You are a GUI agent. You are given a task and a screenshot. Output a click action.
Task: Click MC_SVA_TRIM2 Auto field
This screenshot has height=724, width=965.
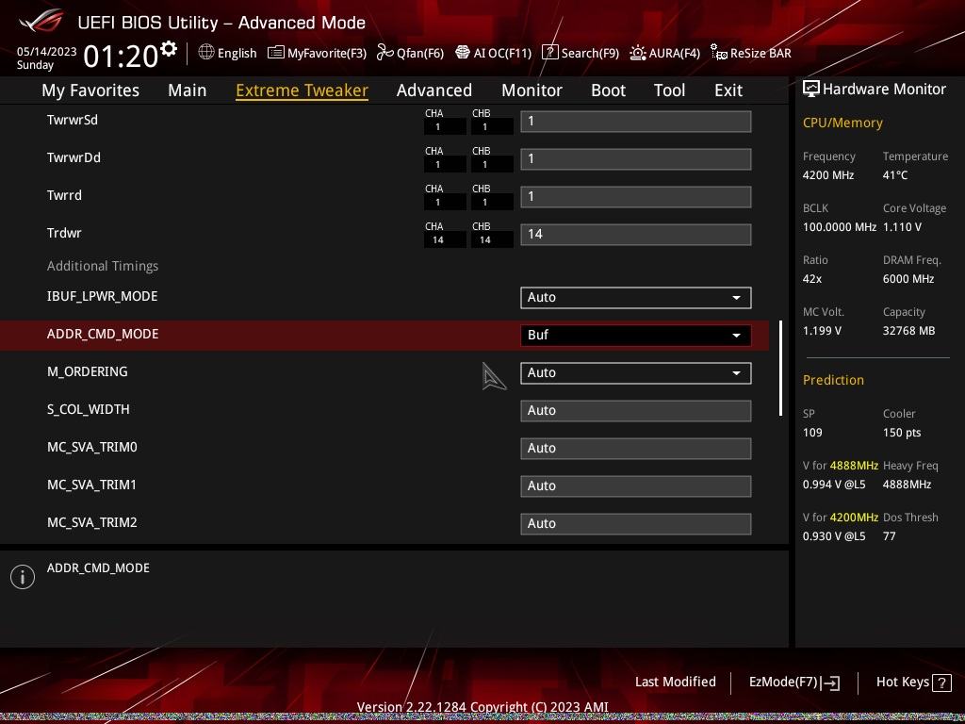[636, 523]
